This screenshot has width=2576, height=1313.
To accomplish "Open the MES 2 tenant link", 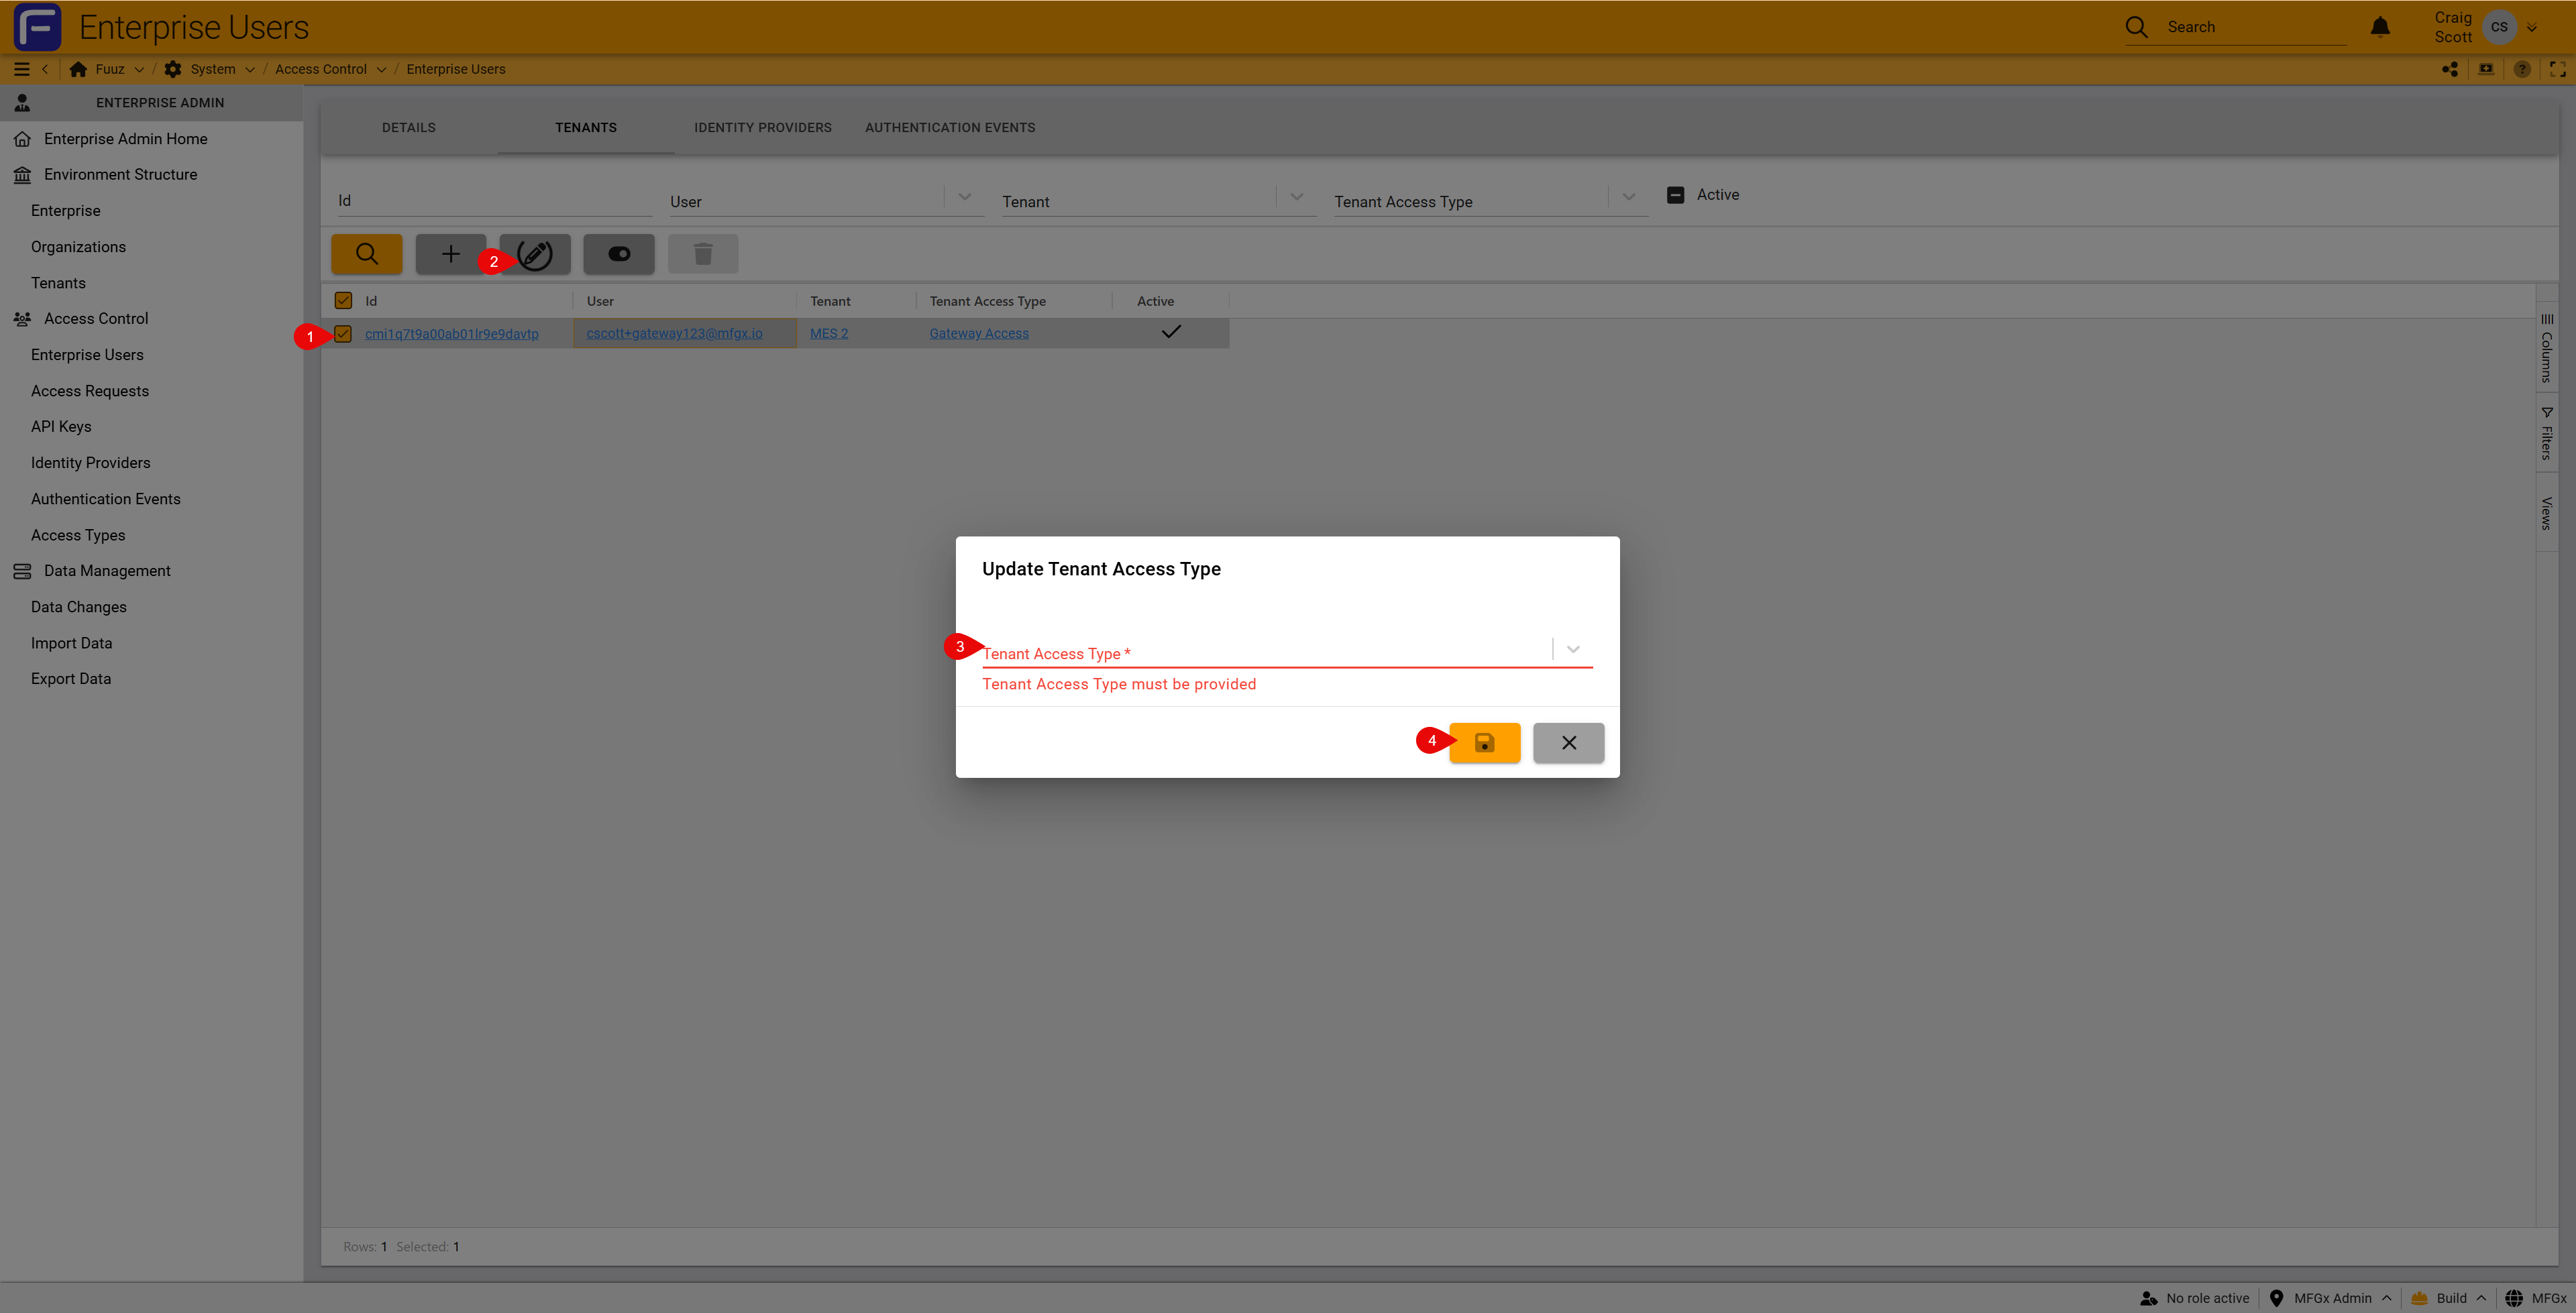I will (828, 333).
